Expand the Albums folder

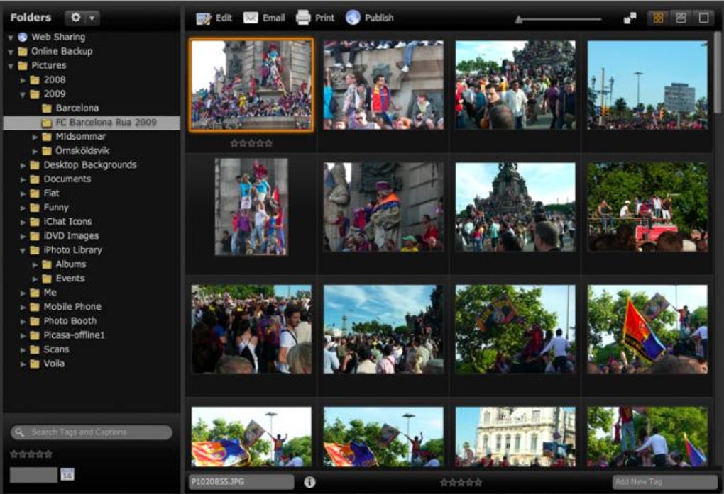(x=35, y=265)
